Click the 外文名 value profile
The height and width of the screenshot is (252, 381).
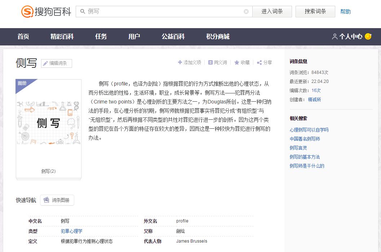(x=182, y=221)
